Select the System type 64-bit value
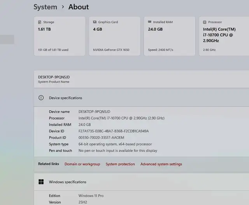249x205 pixels. pyautogui.click(x=115, y=144)
